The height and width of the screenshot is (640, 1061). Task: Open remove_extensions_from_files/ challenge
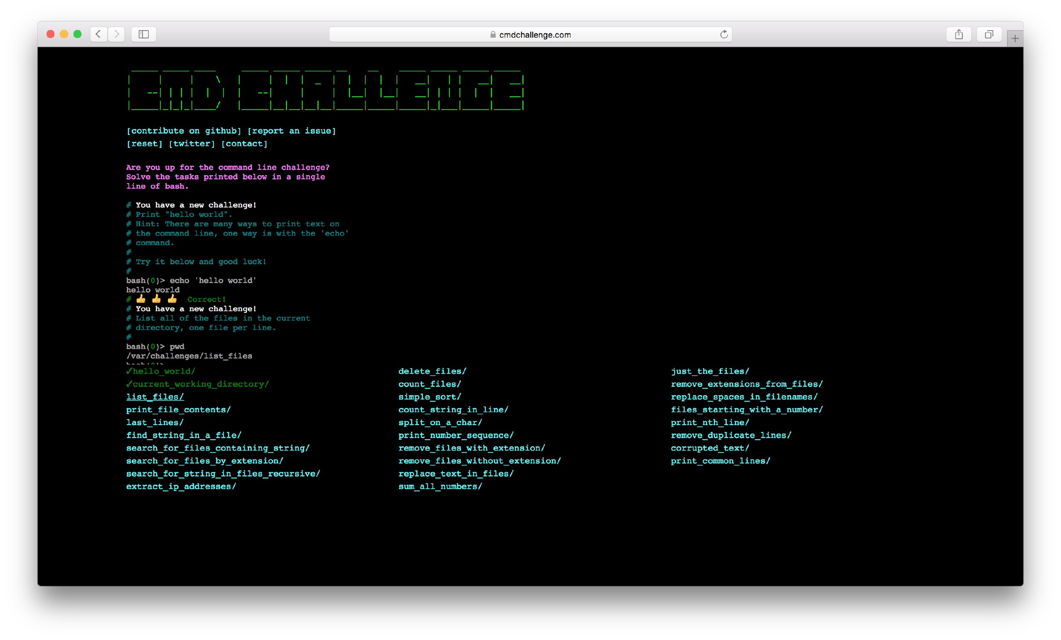coord(747,384)
